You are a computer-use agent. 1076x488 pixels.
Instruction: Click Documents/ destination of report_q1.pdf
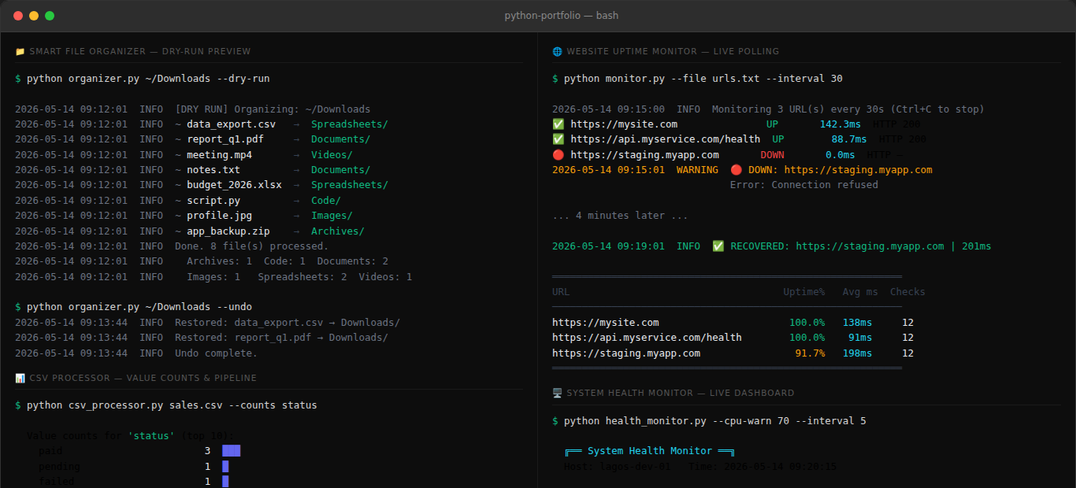pos(341,139)
